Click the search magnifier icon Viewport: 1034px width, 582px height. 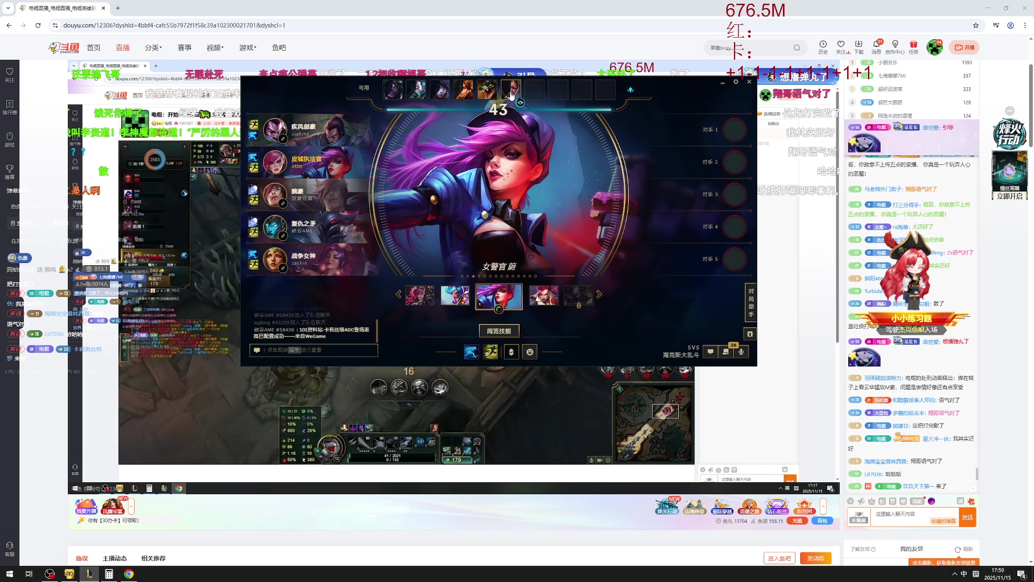[797, 47]
